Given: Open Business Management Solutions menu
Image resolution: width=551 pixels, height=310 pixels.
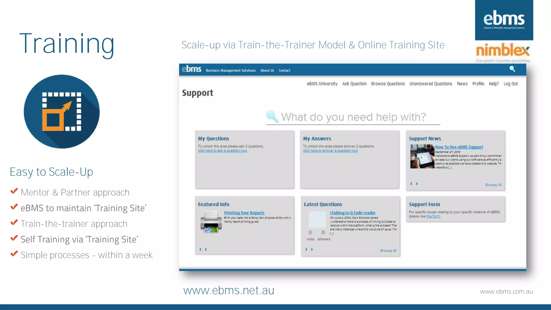Looking at the screenshot, I should click(x=231, y=71).
